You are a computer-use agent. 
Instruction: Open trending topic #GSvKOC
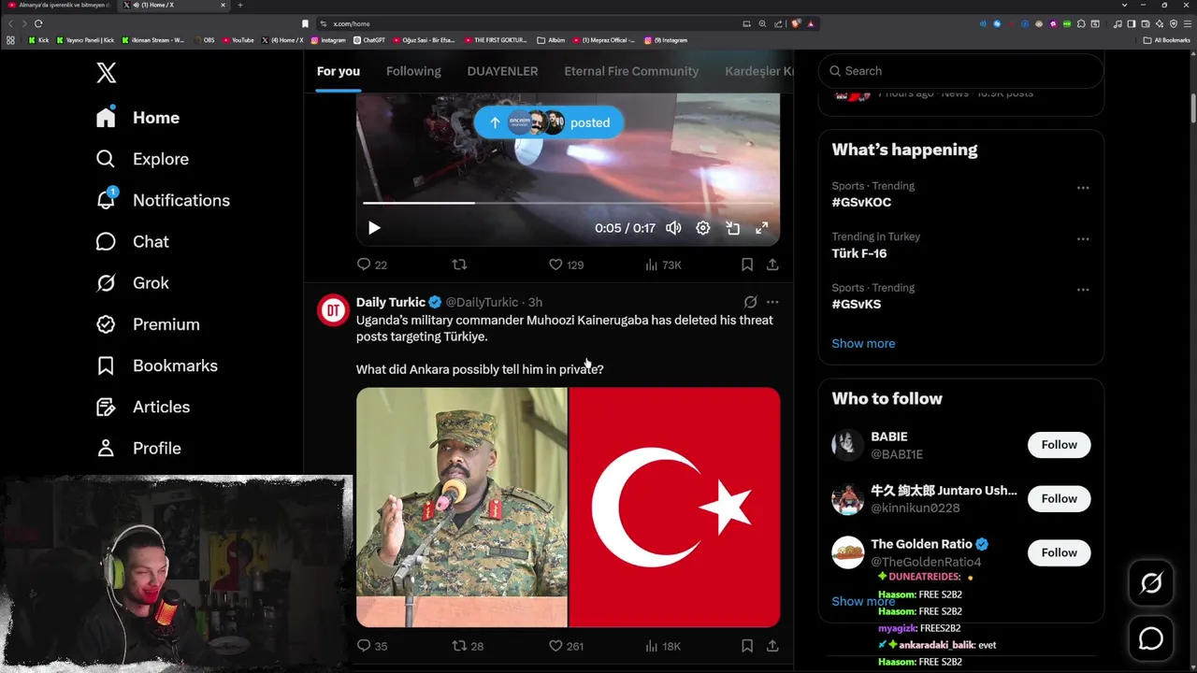861,202
